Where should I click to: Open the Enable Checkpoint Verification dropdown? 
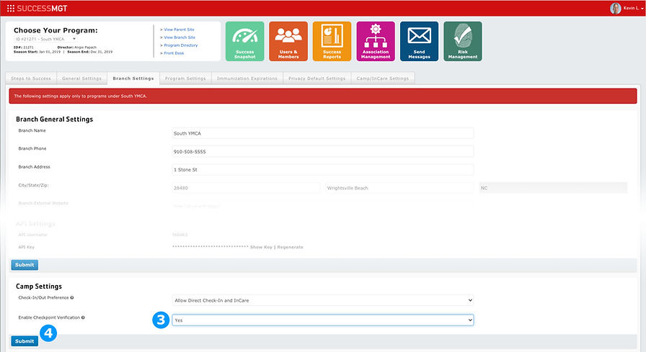tap(323, 320)
